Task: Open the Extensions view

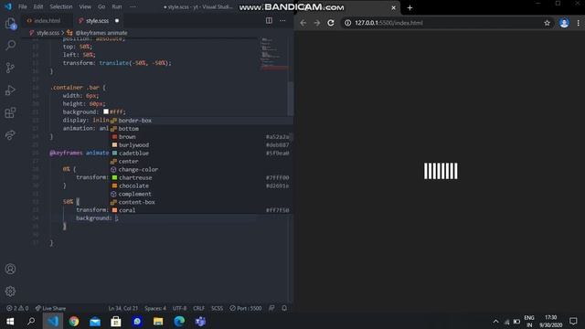Action: 10,112
